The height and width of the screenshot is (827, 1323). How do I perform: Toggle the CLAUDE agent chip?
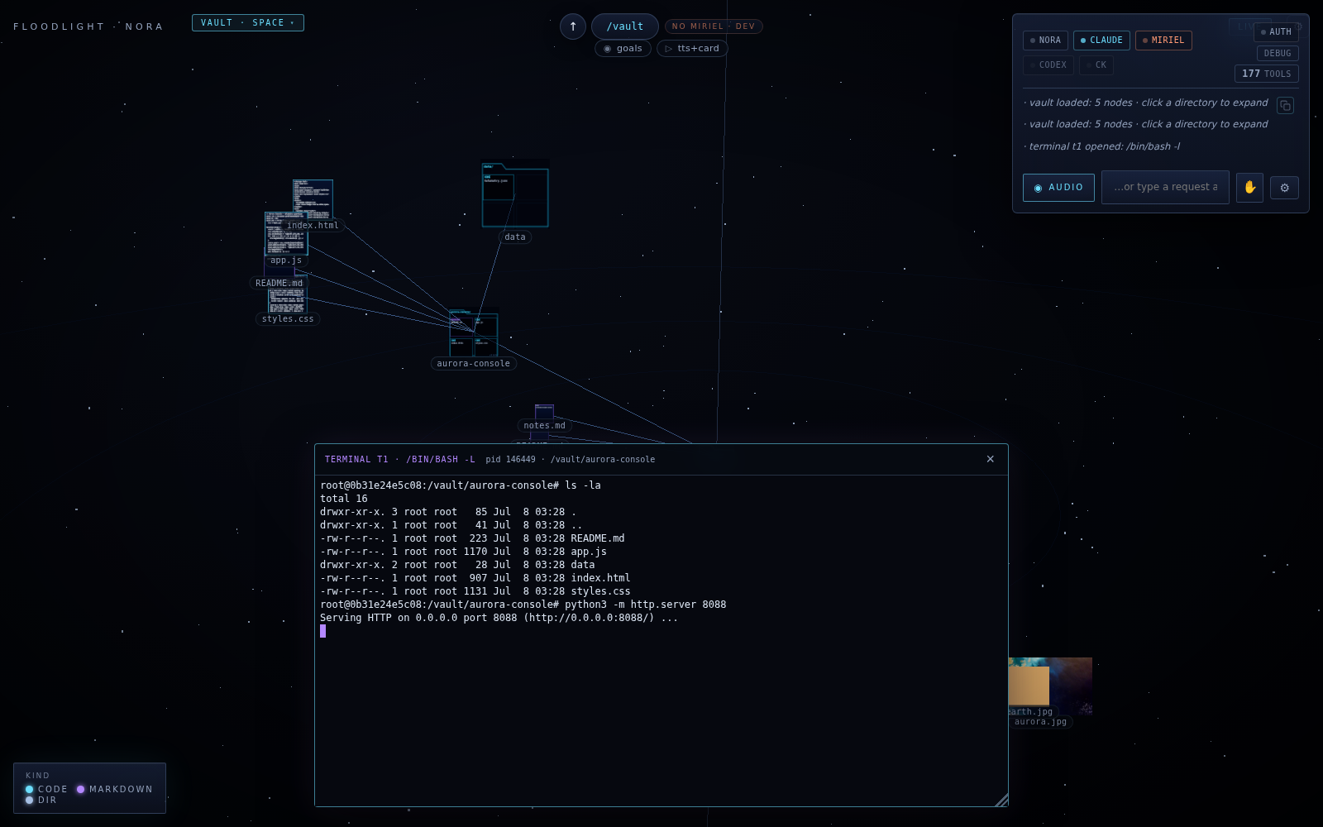point(1101,41)
